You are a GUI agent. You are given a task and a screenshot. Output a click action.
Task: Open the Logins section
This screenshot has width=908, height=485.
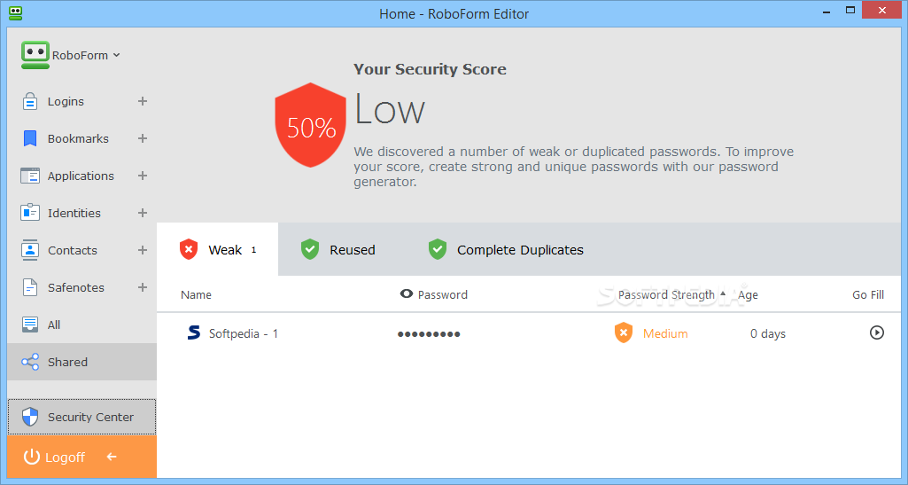tap(66, 101)
